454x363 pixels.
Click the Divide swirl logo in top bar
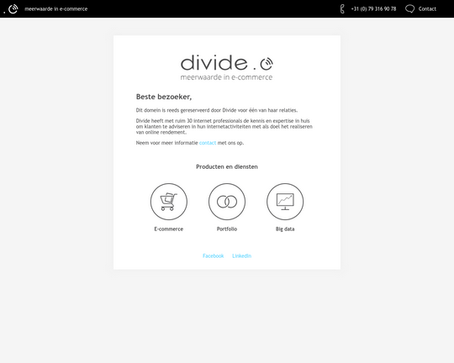click(x=13, y=8)
